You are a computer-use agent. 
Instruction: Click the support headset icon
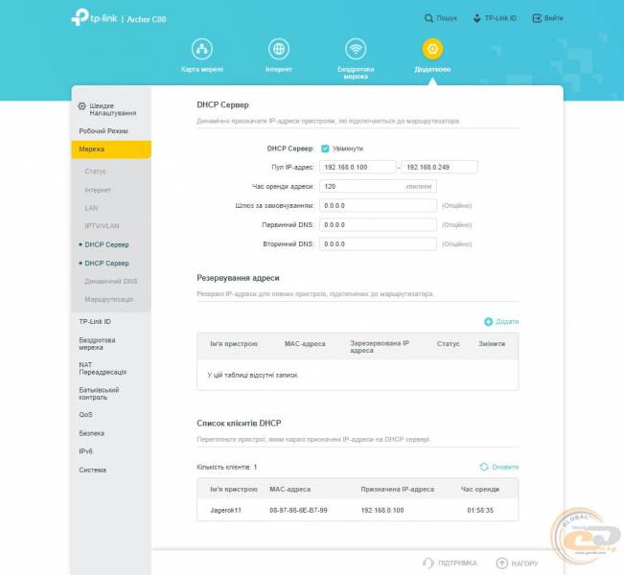tap(428, 563)
